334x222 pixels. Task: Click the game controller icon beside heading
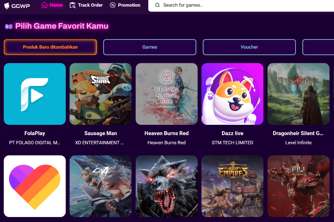coord(9,27)
